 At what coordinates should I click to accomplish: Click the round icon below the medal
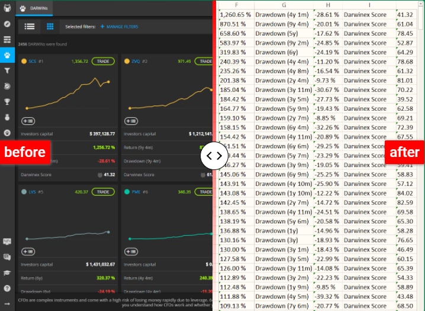pyautogui.click(x=7, y=133)
